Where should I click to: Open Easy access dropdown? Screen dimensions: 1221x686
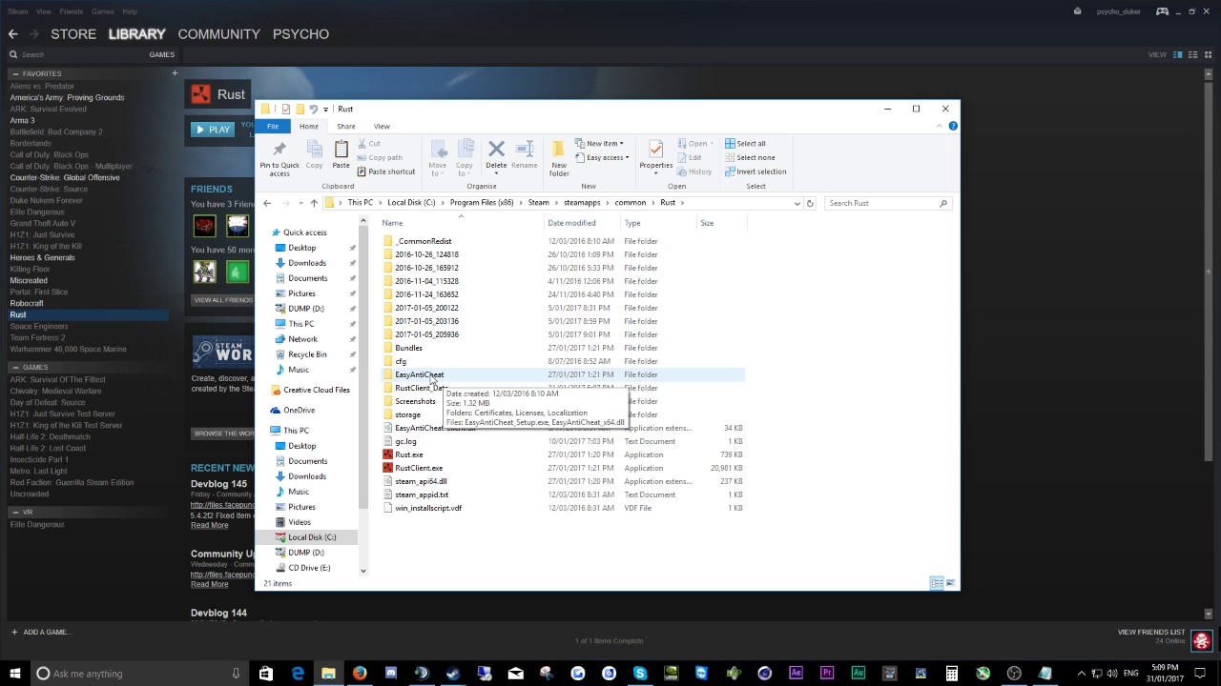603,157
